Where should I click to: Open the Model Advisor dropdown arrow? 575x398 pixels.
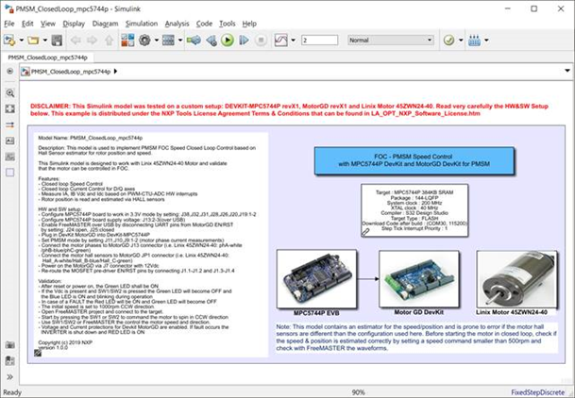click(461, 41)
